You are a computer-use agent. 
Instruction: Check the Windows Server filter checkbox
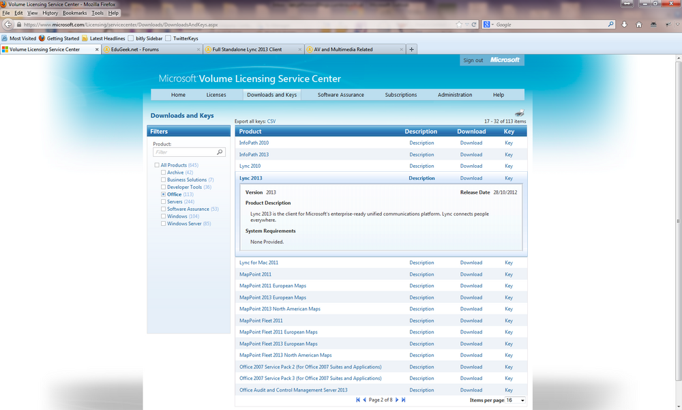tap(163, 224)
